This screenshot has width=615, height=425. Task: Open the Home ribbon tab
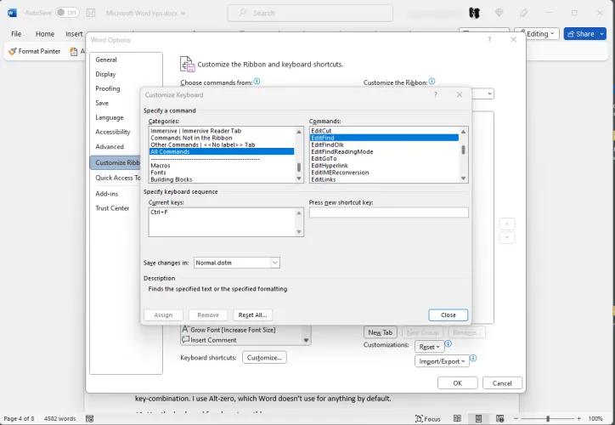[44, 34]
